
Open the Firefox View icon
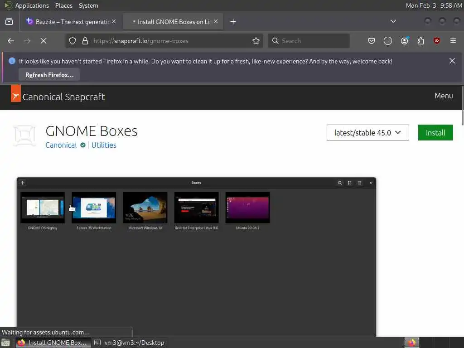coord(9,22)
